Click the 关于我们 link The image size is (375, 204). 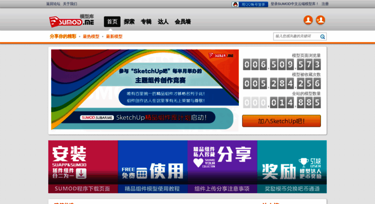click(x=70, y=4)
